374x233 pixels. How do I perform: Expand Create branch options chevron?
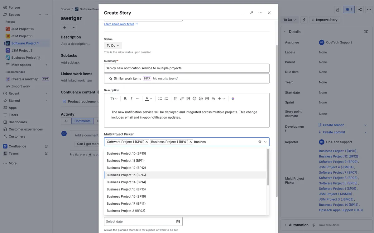366,125
